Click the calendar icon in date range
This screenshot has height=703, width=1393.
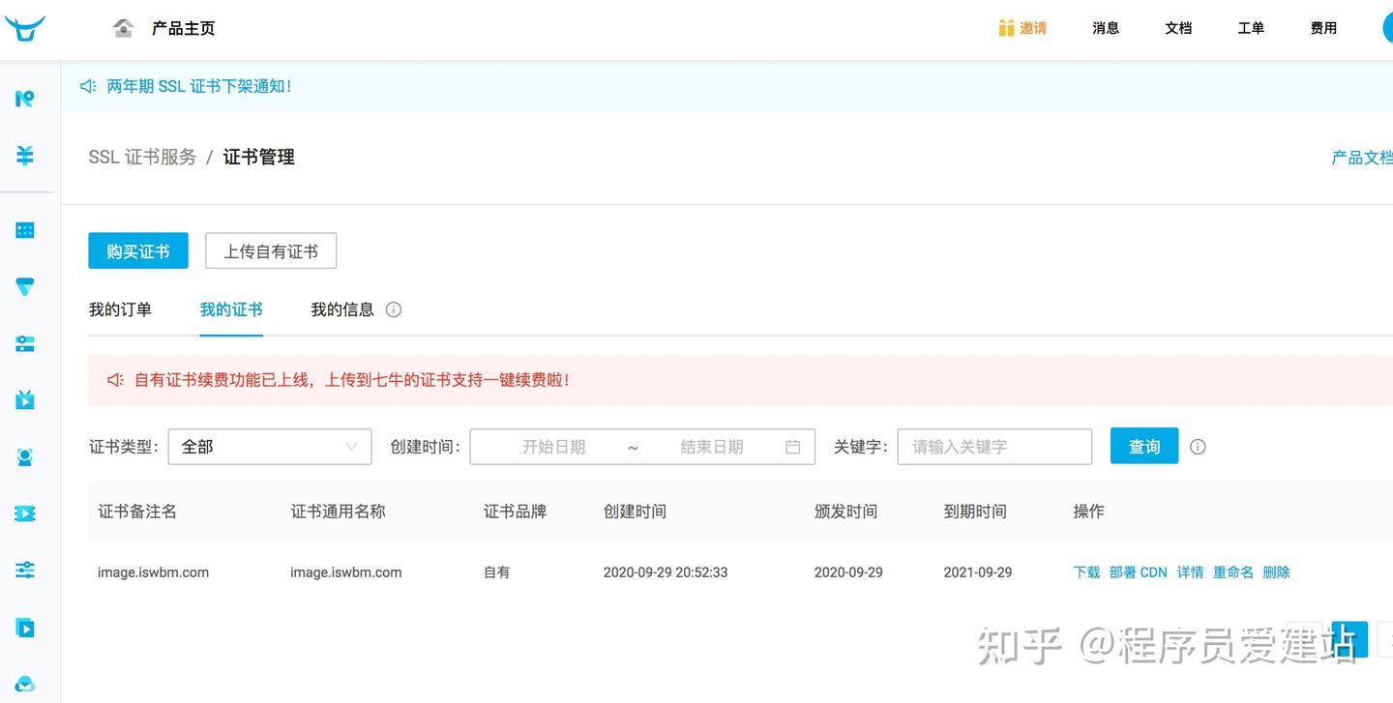[793, 447]
